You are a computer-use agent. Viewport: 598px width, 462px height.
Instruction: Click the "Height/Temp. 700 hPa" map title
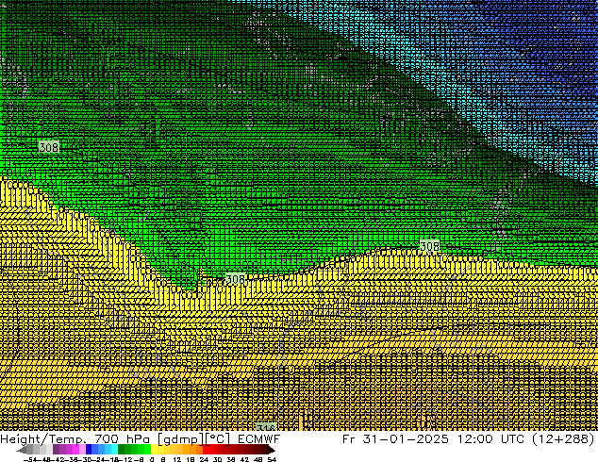pos(75,438)
